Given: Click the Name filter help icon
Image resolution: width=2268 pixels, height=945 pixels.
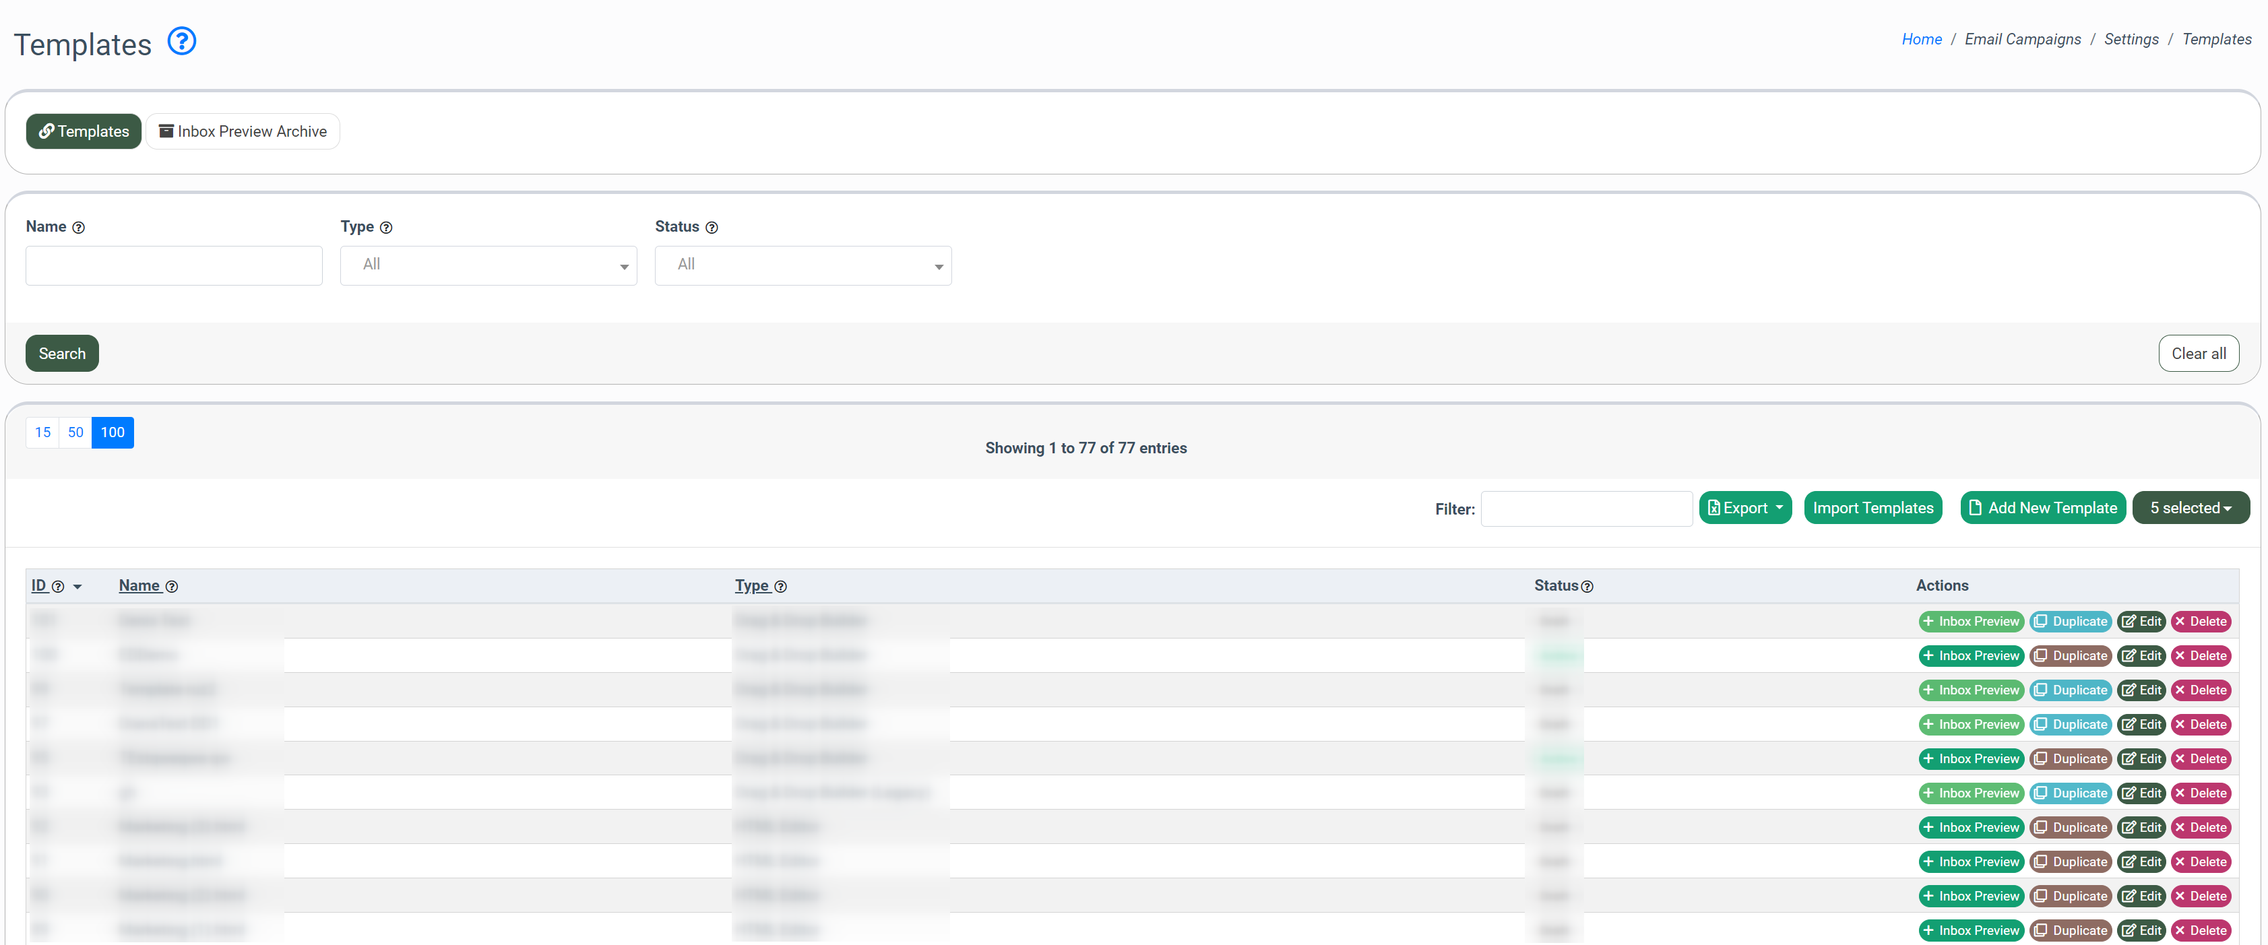Looking at the screenshot, I should [x=78, y=228].
